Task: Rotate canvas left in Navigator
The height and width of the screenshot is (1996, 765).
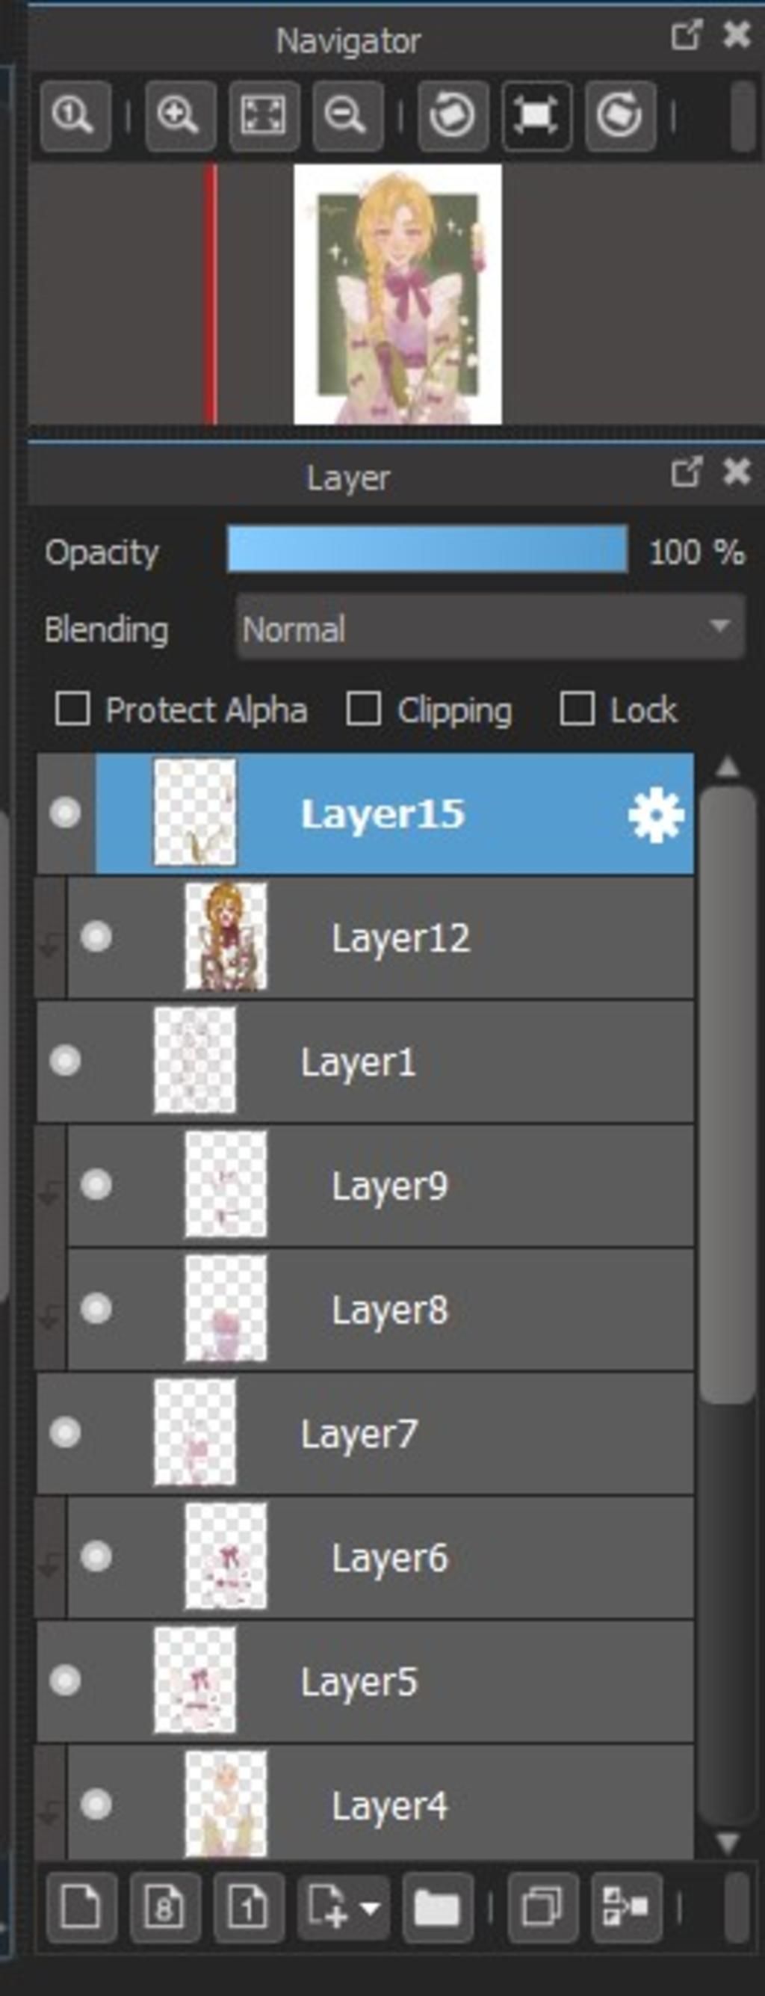Action: coord(453,116)
